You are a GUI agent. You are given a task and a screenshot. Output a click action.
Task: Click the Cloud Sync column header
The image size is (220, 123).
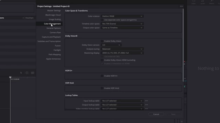[30, 18]
